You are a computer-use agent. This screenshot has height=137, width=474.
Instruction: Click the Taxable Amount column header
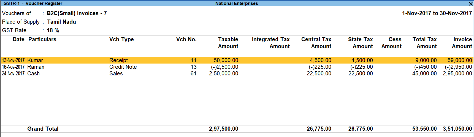coord(228,43)
